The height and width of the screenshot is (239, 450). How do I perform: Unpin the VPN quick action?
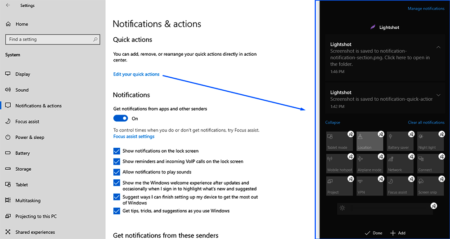click(x=381, y=179)
